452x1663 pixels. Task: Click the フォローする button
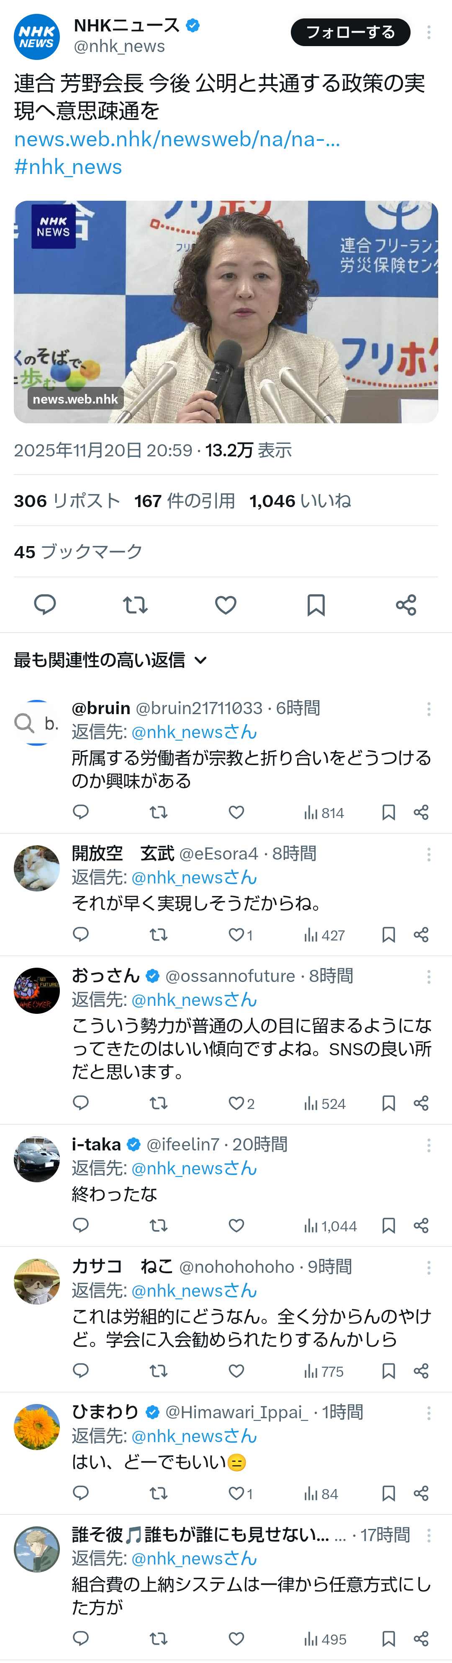pyautogui.click(x=350, y=32)
